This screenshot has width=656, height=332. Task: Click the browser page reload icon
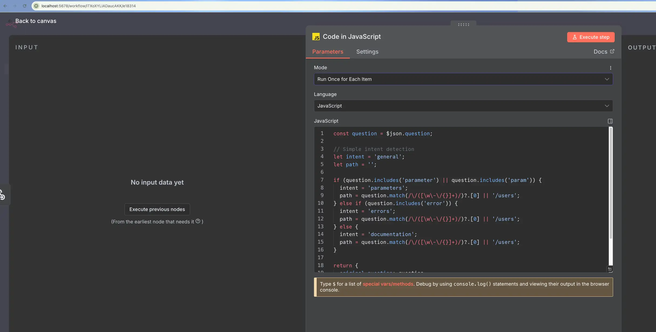point(25,6)
